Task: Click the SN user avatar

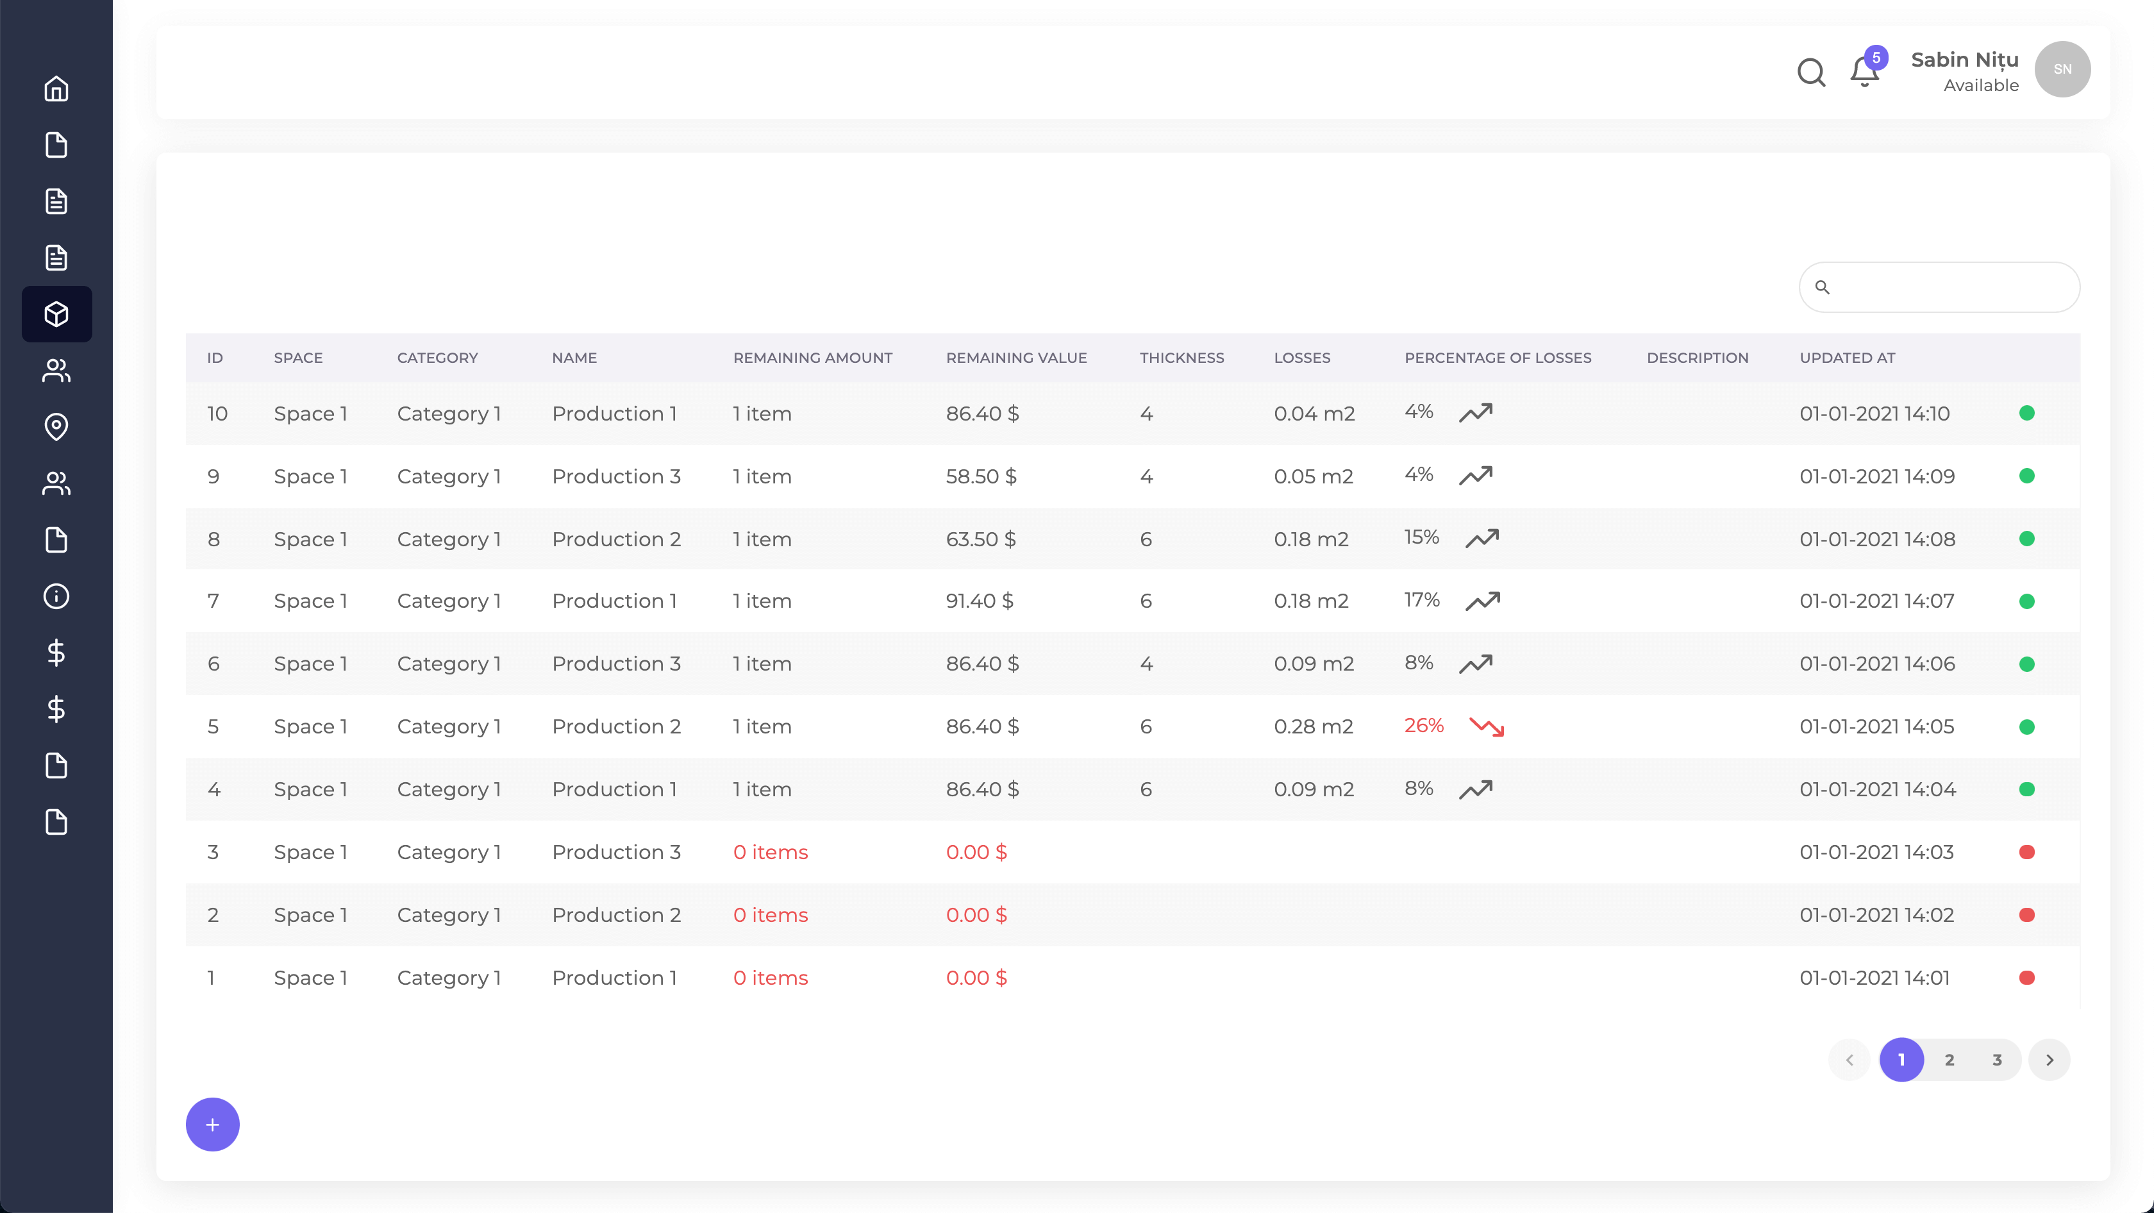Action: click(x=2062, y=69)
